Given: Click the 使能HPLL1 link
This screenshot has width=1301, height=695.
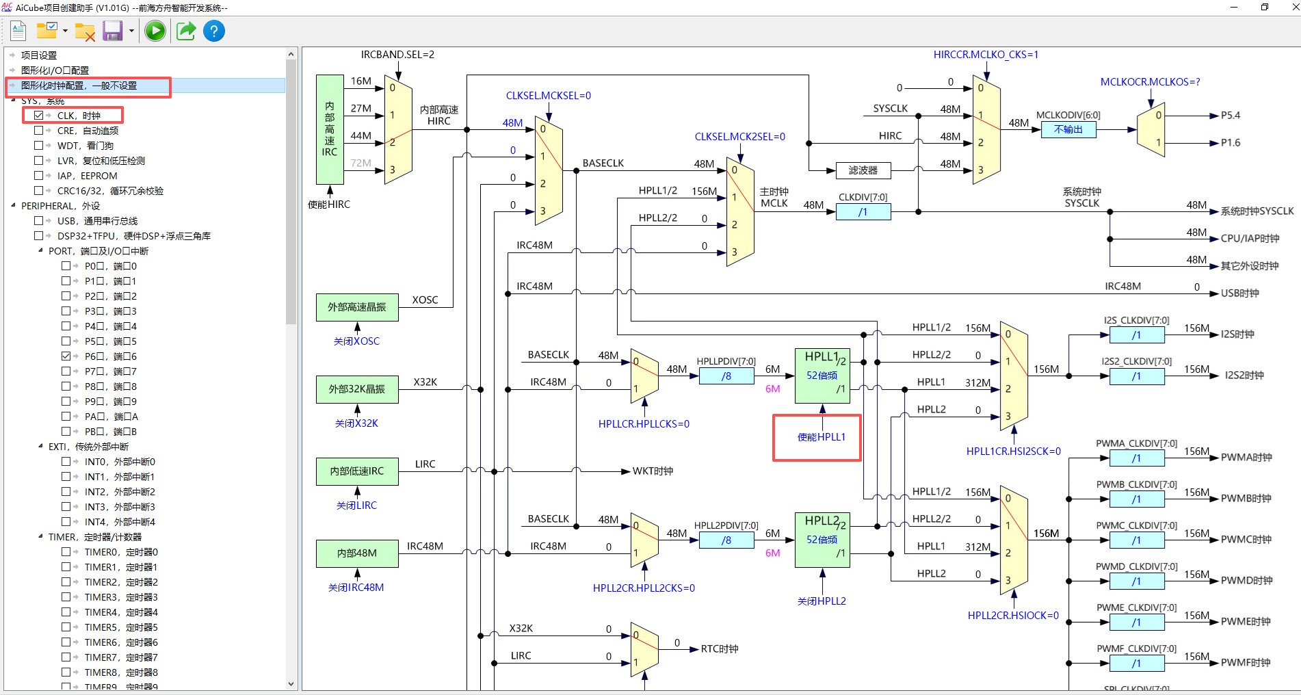Looking at the screenshot, I should [x=821, y=437].
